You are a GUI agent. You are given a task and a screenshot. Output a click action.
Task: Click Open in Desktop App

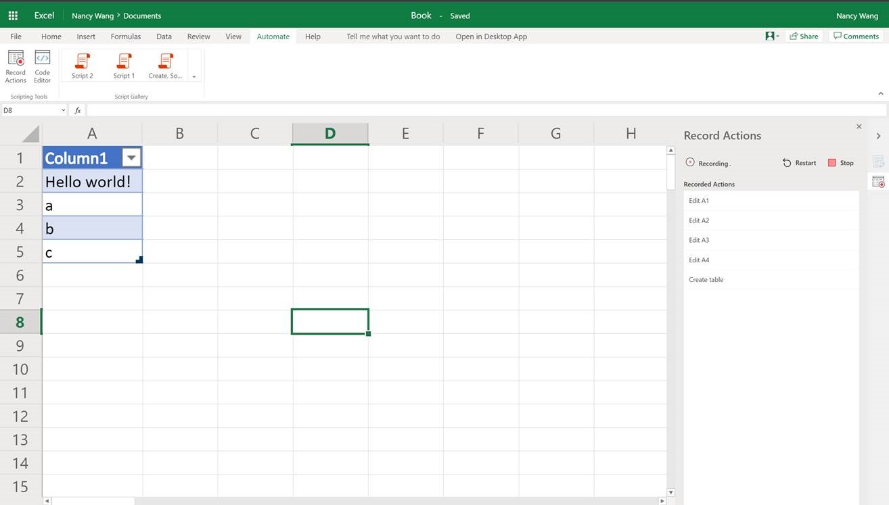pos(491,36)
